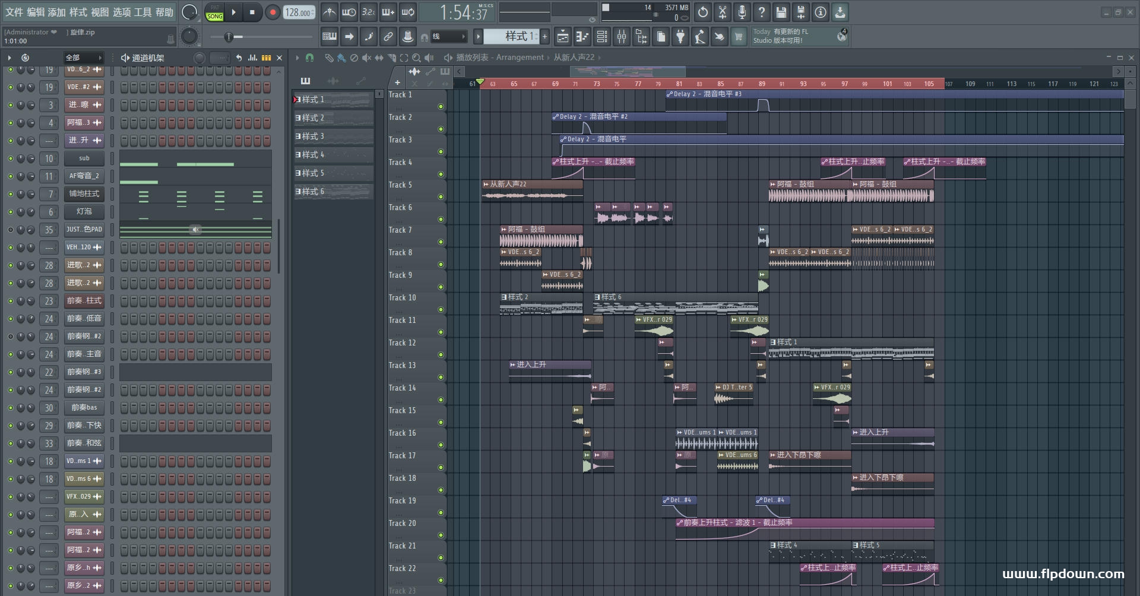Click the record button in transport

click(273, 12)
